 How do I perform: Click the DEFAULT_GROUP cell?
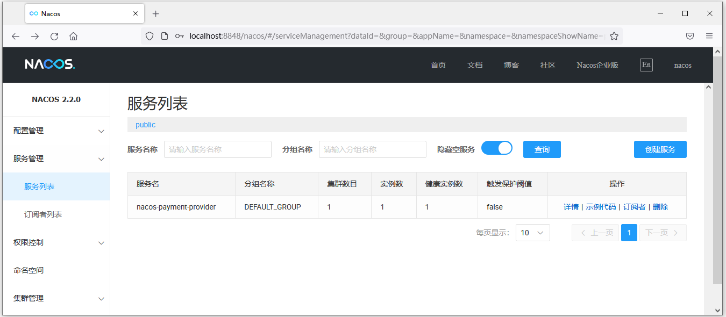pyautogui.click(x=276, y=207)
